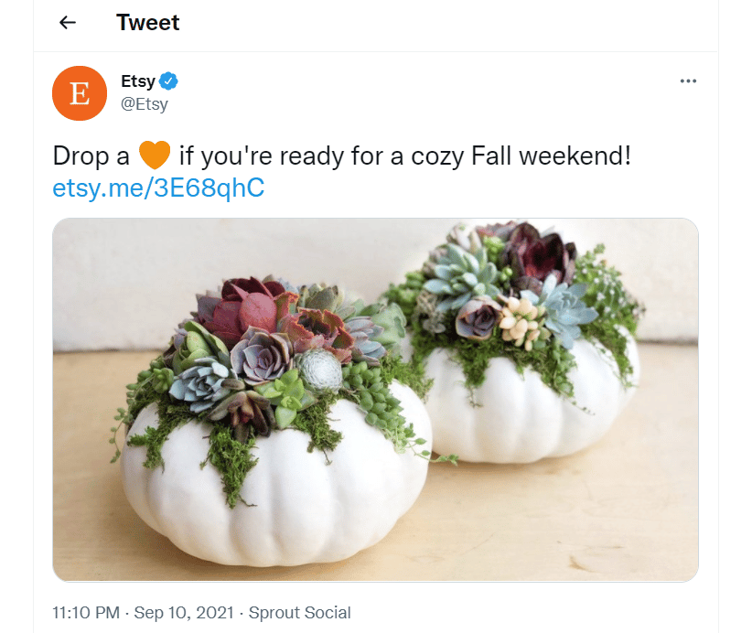Image resolution: width=752 pixels, height=633 pixels.
Task: Click Etsy's orange profile avatar
Action: pos(80,92)
